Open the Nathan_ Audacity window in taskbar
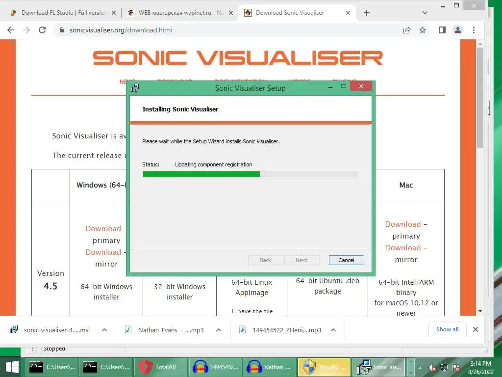This screenshot has width=502, height=377. point(270,367)
